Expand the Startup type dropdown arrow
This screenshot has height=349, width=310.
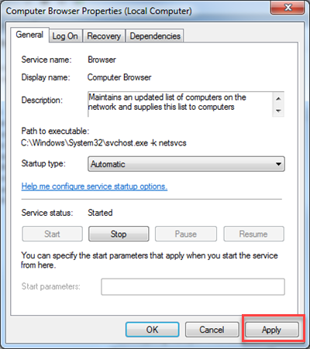(x=278, y=164)
